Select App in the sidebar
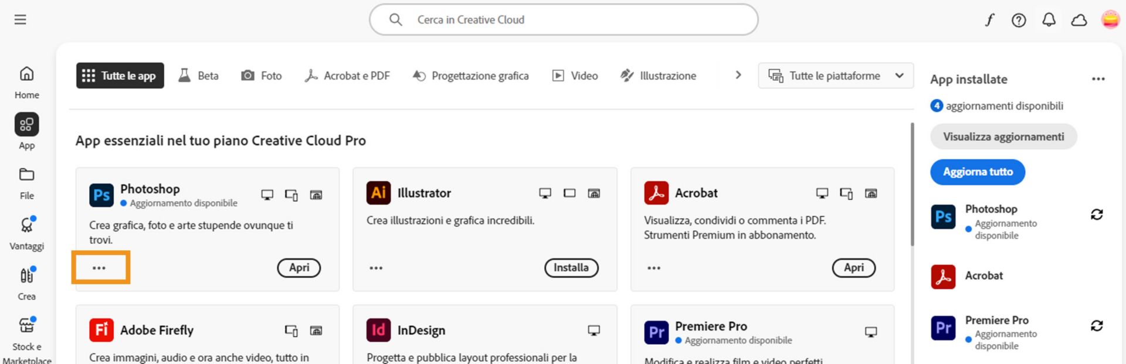 (x=27, y=131)
